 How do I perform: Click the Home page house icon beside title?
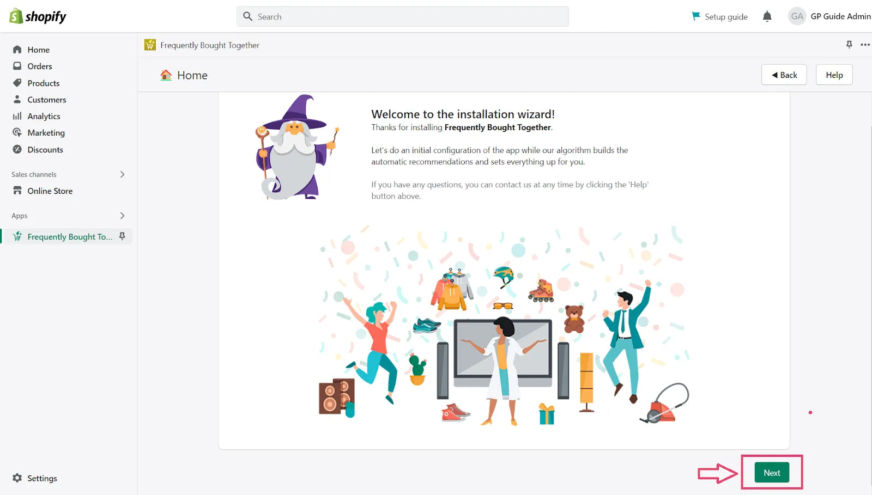(166, 75)
